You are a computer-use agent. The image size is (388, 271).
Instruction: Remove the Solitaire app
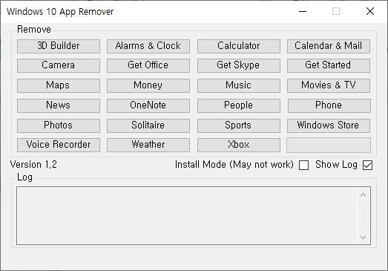tap(148, 125)
